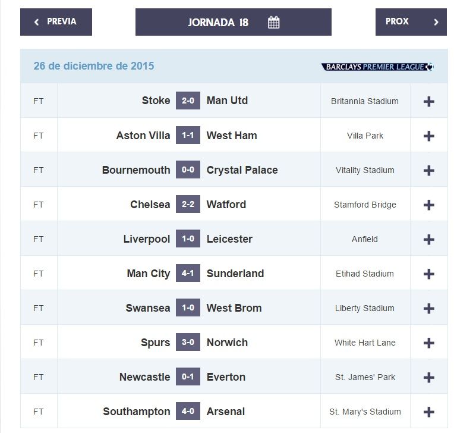
Task: Go to previous matchday with Previa button
Action: (x=56, y=22)
